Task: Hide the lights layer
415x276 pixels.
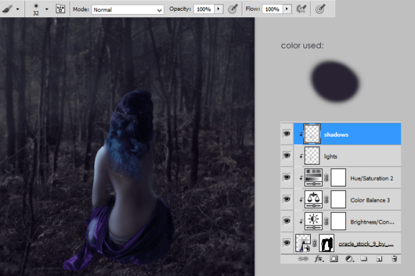Action: (x=287, y=155)
